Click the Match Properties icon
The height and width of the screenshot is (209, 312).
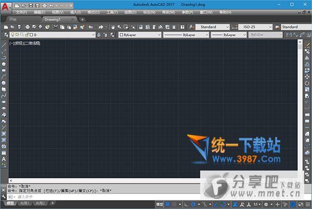tap(82, 27)
